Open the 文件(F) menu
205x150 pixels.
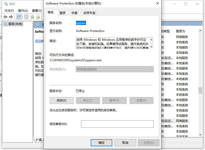point(9,11)
